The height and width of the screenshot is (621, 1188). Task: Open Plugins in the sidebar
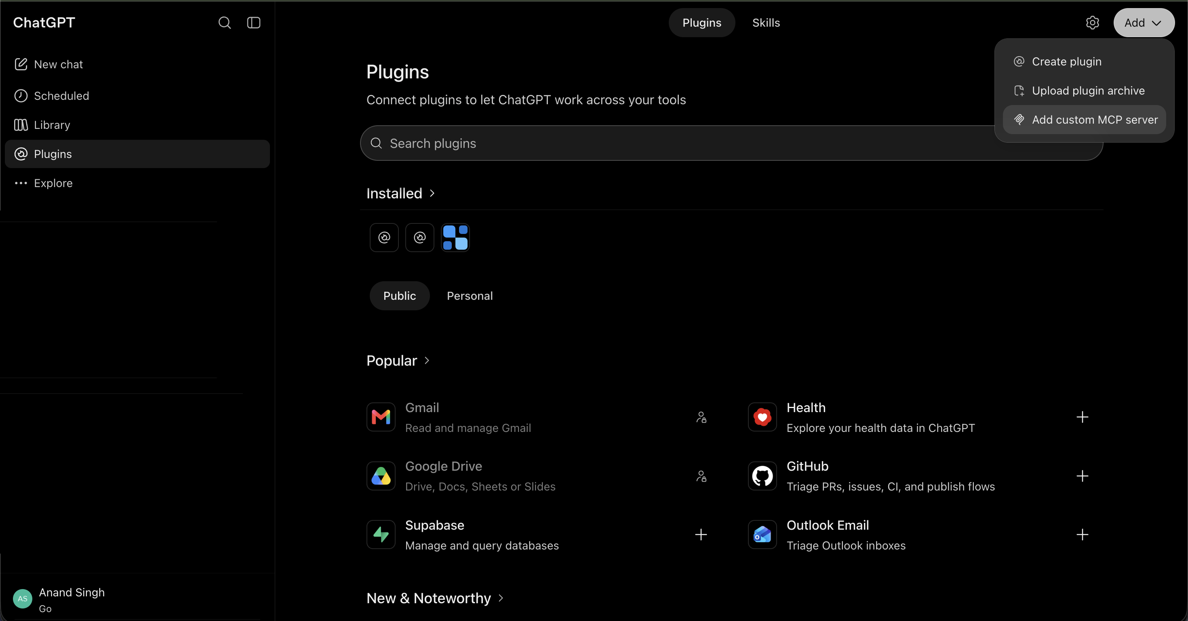(x=137, y=154)
